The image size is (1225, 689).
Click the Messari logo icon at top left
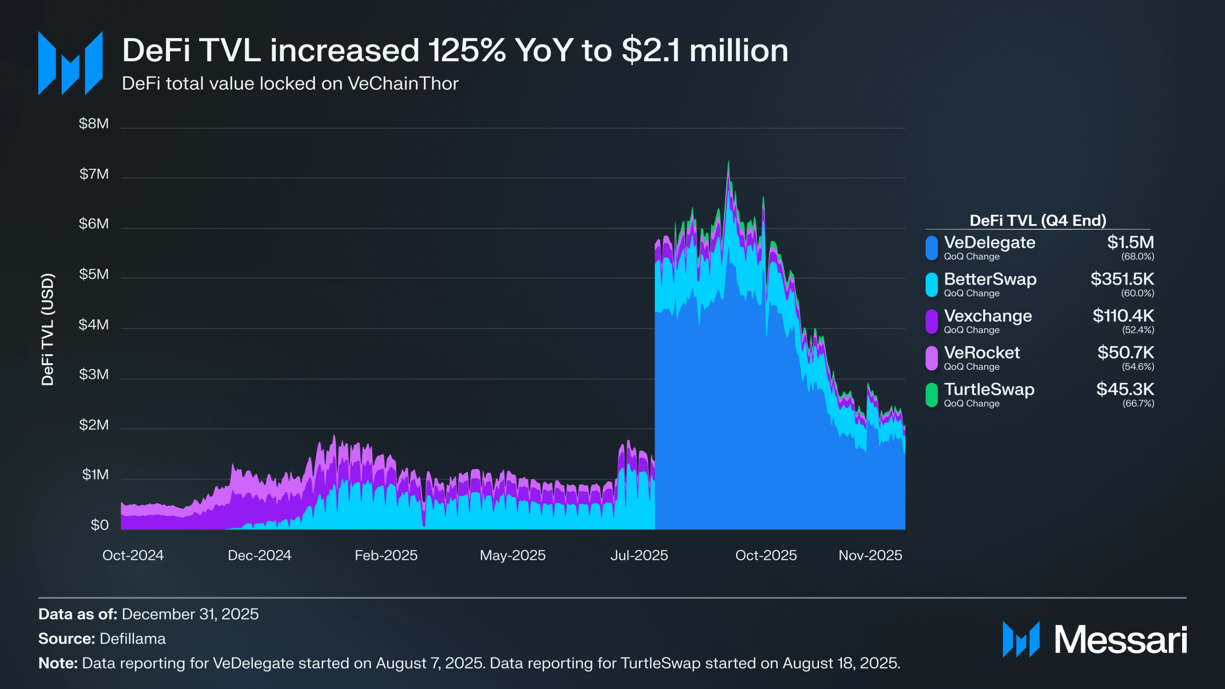pos(70,63)
